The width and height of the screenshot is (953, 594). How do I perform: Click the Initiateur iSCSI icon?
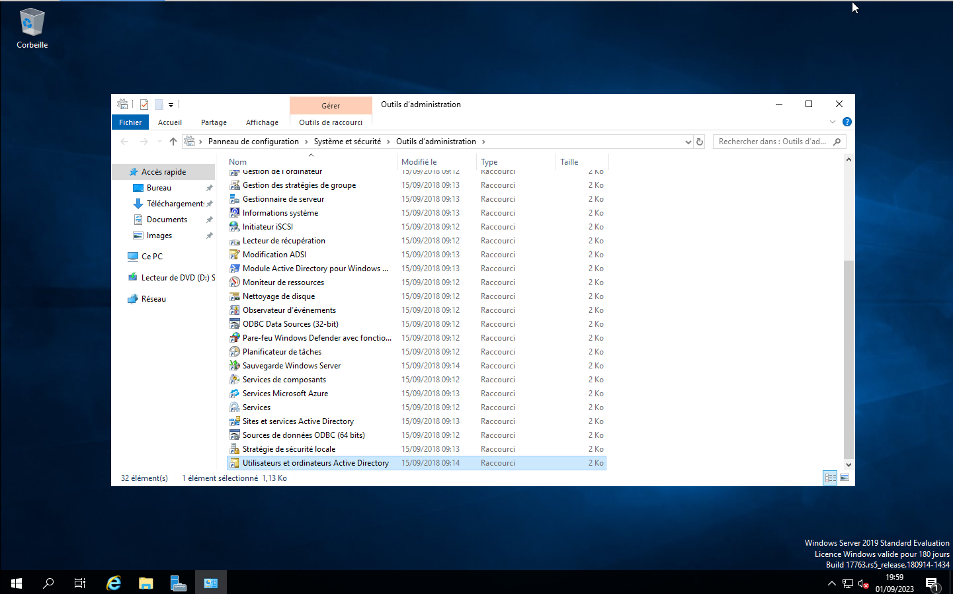click(234, 227)
